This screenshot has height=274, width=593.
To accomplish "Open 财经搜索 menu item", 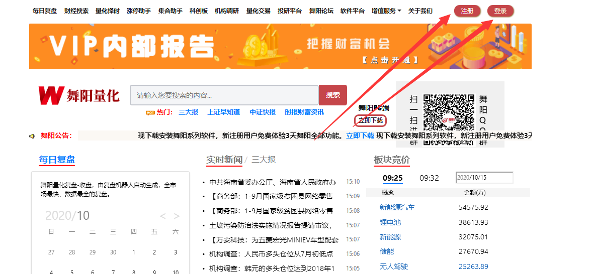I will click(x=76, y=11).
